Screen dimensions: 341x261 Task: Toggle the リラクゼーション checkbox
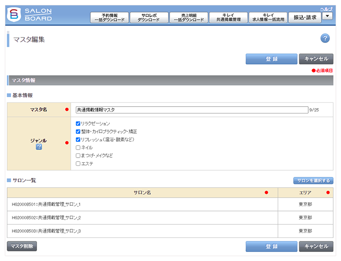click(78, 124)
